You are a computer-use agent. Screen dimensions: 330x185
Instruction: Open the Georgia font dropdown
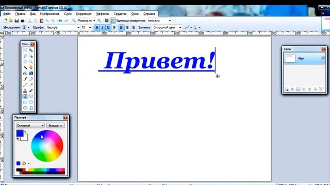point(78,27)
